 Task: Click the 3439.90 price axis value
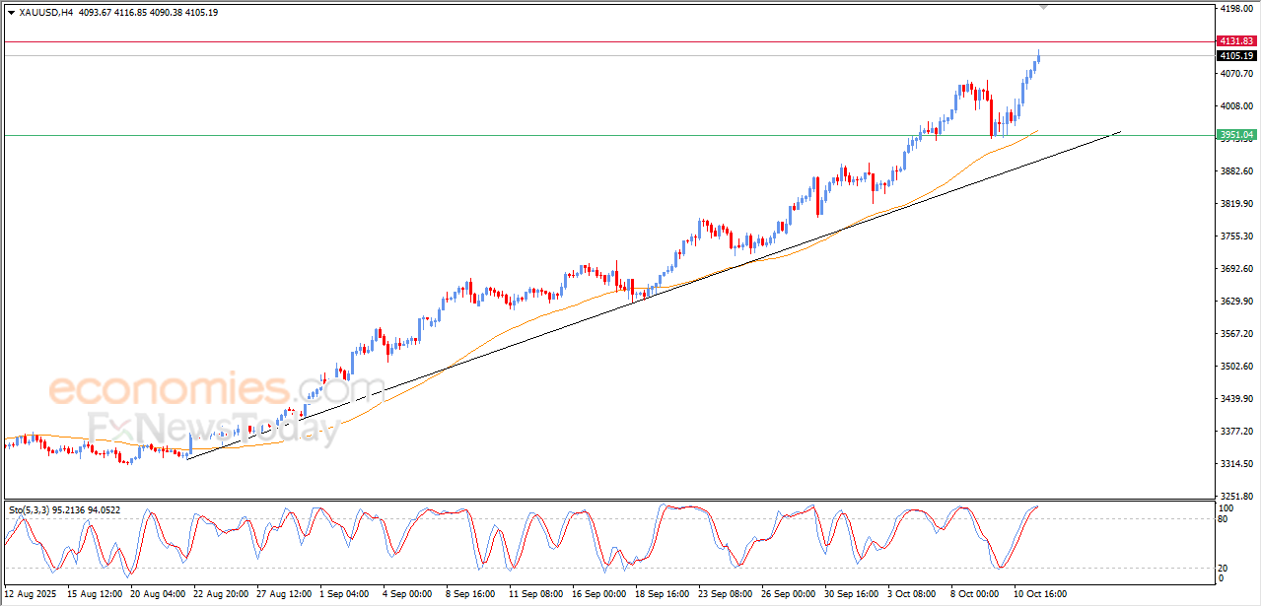[1235, 399]
